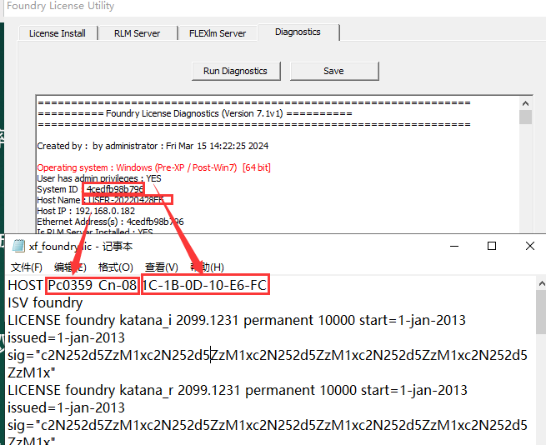Click the LICENSE foundry katana_r line
Viewport: 546px width, 445px height.
click(x=238, y=390)
